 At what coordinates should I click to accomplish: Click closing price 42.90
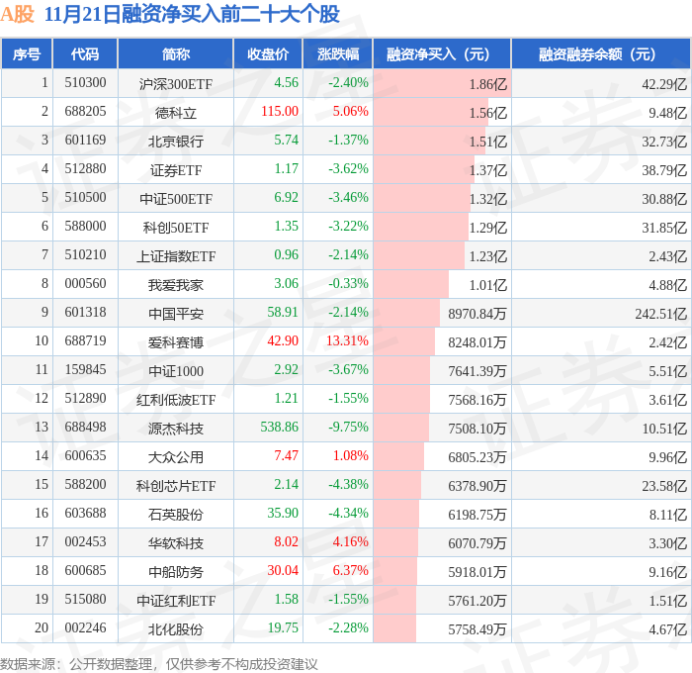click(283, 341)
